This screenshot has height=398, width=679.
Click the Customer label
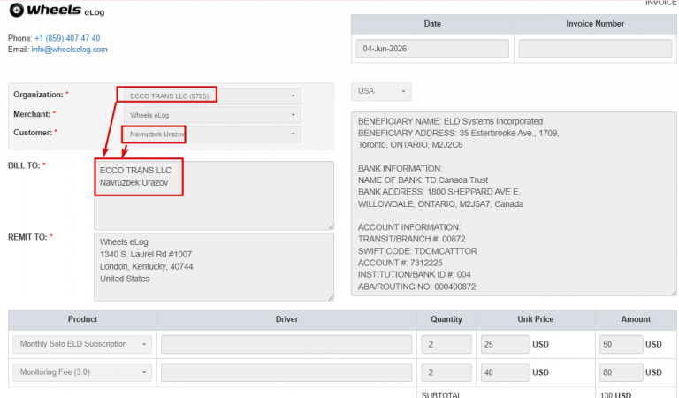(x=35, y=133)
